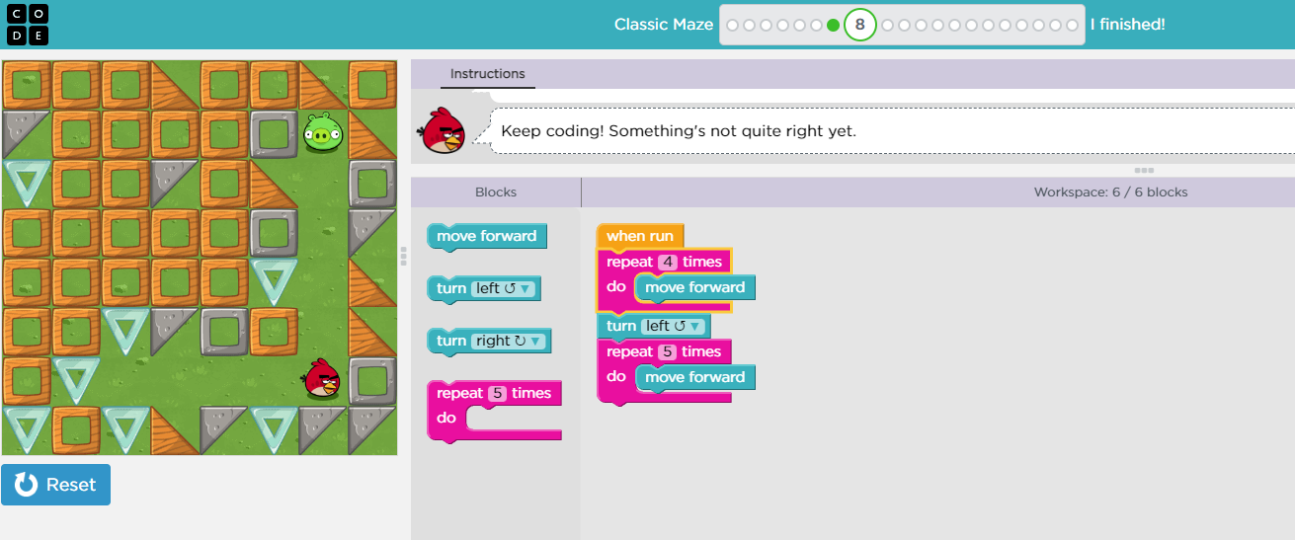Open the workspace turn left direction dropdown
1295x540 pixels.
pyautogui.click(x=674, y=327)
